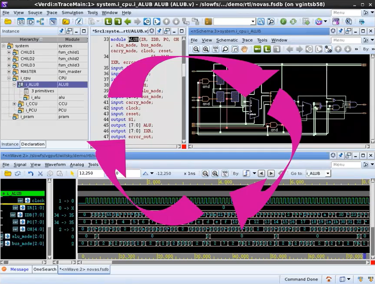Zoom in within the nSchema toolbar
This screenshot has width=375, height=284.
[x=206, y=49]
